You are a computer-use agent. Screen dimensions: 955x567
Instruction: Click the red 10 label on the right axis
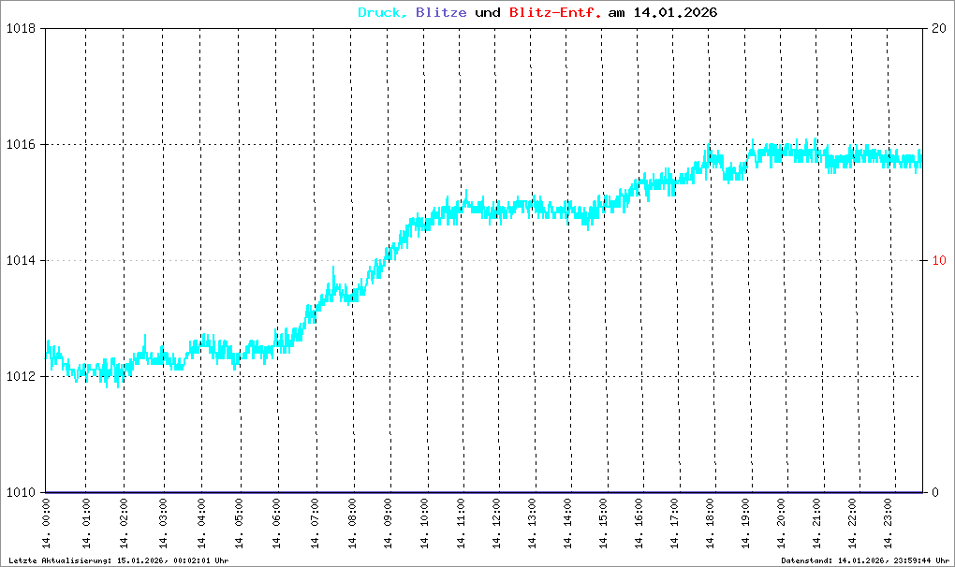[937, 260]
